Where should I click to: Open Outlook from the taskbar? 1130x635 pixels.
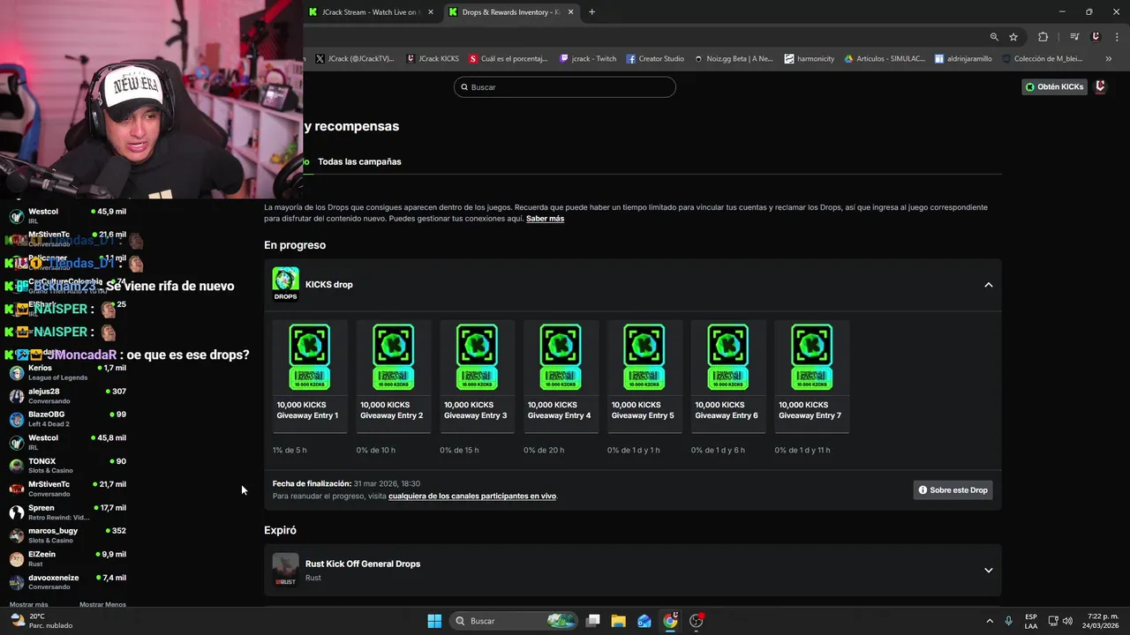click(x=644, y=621)
